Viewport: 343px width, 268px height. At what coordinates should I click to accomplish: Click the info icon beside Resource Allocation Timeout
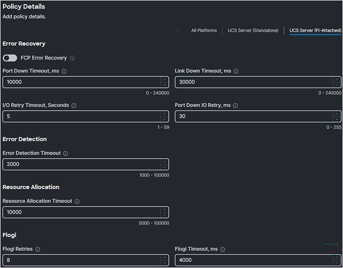click(77, 201)
